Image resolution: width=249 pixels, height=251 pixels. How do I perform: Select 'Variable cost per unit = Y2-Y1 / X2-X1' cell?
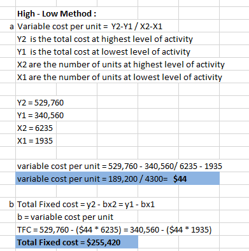90,27
